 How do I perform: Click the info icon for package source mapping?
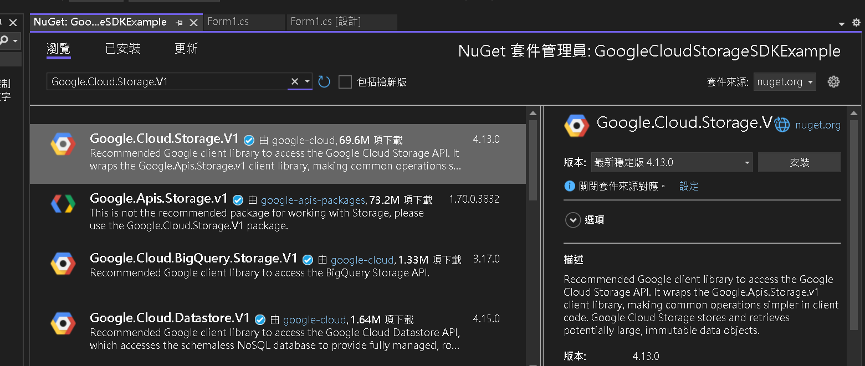(569, 186)
